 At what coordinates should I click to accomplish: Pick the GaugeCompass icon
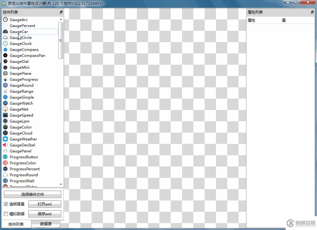(5, 50)
